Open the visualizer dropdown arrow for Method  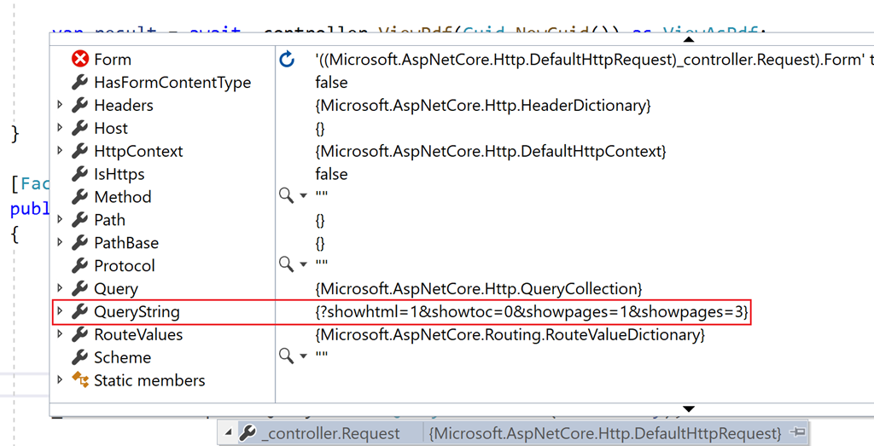(x=303, y=197)
